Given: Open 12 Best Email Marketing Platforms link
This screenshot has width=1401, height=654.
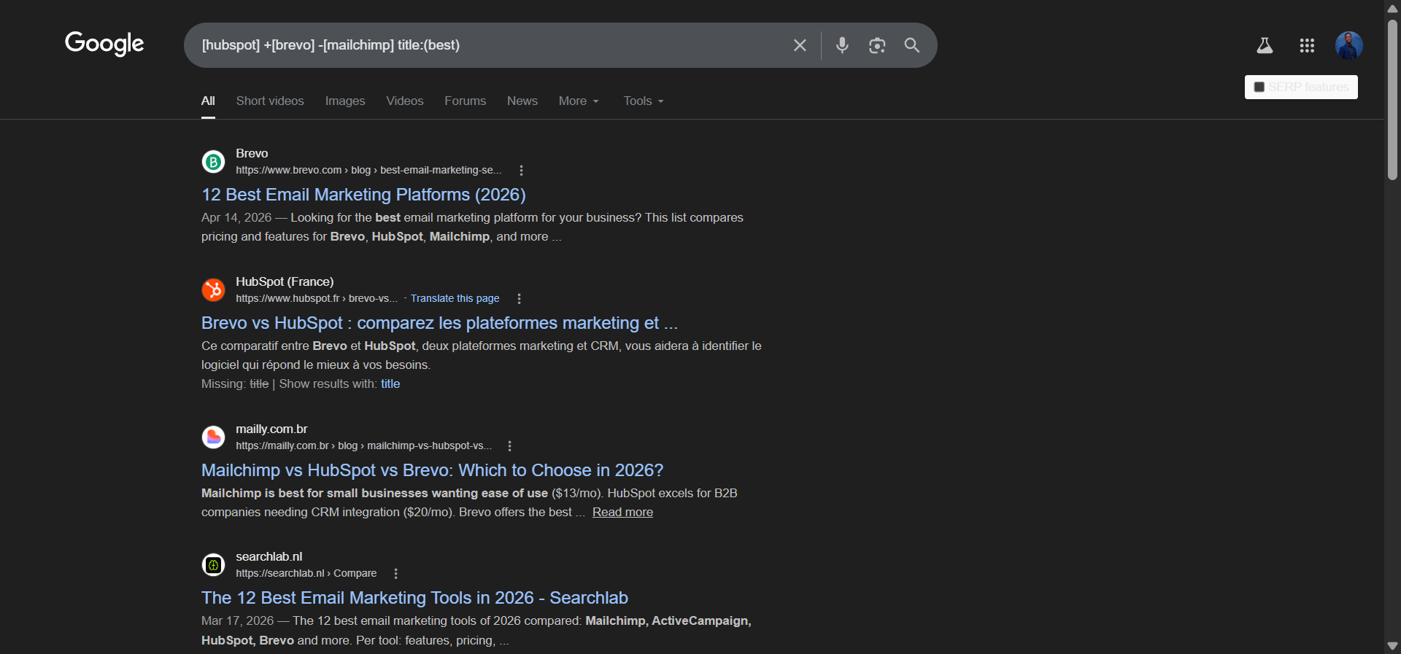Looking at the screenshot, I should click(363, 195).
